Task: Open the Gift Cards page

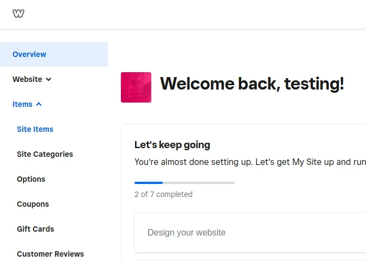Action: (x=35, y=229)
